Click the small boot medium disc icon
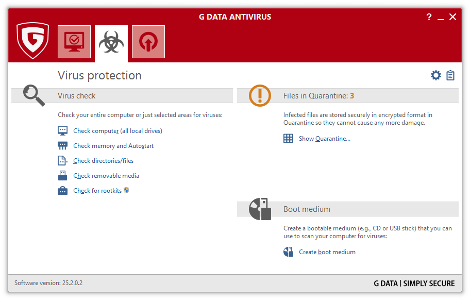Screen dimensions: 470x300 [x=289, y=252]
